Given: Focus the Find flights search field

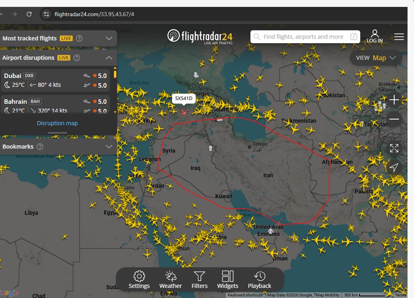Looking at the screenshot, I should pos(305,37).
